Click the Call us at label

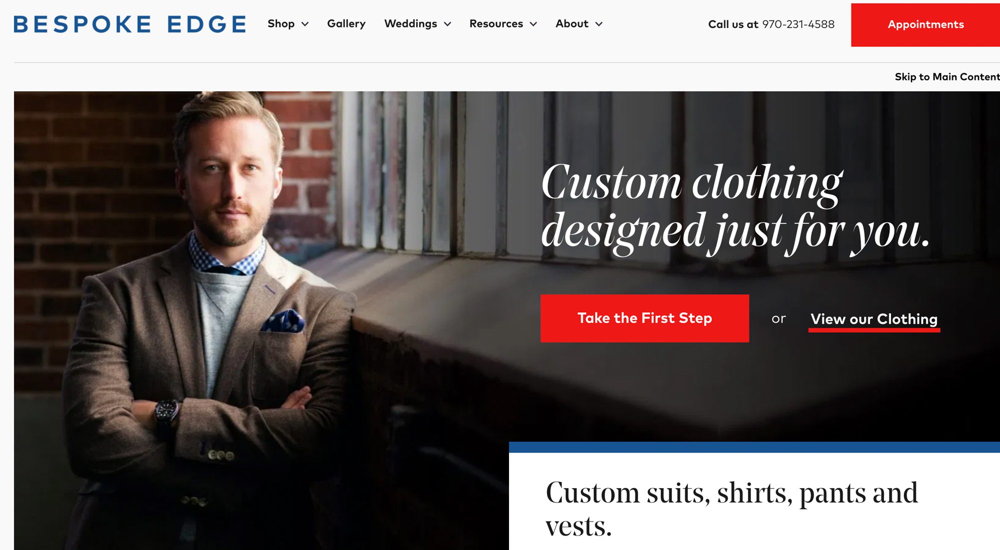(733, 24)
